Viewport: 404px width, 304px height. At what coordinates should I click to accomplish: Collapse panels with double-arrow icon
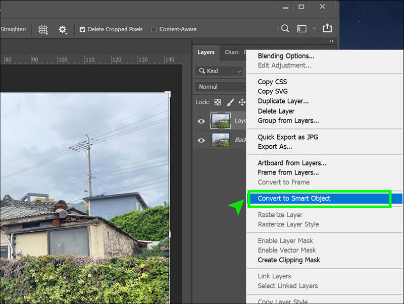pos(331,41)
